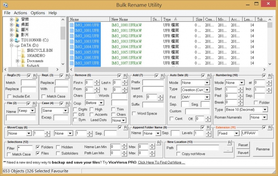Click the file icon of IMG_1080.UFR
Image resolution: width=278 pixels, height=176 pixels.
pos(72,25)
